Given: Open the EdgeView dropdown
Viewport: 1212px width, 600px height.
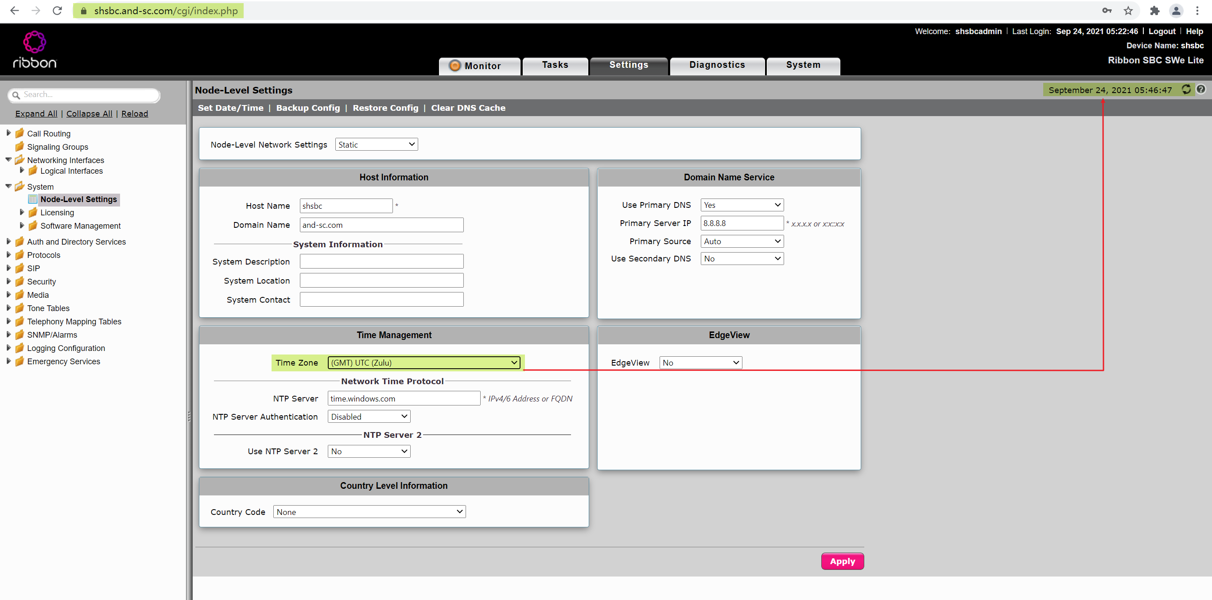Looking at the screenshot, I should point(700,362).
